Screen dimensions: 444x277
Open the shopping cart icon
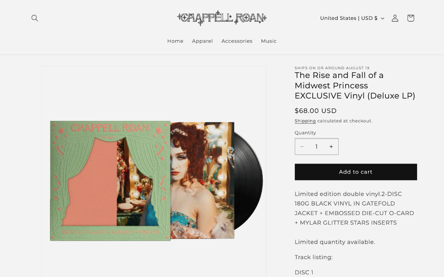click(411, 18)
